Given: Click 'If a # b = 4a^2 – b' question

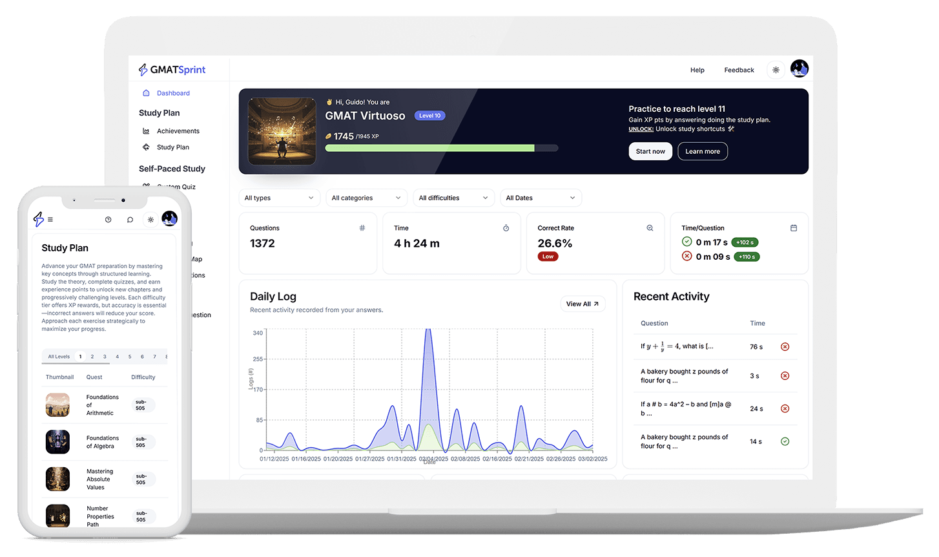Looking at the screenshot, I should (686, 408).
